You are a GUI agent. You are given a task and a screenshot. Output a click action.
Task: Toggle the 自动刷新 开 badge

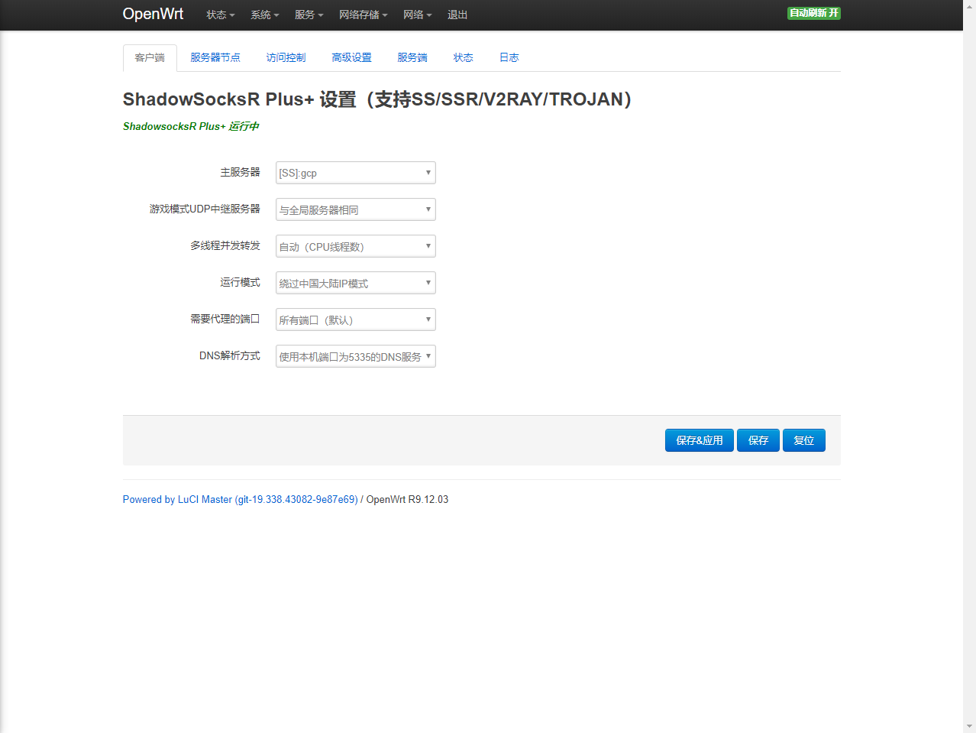coord(814,13)
